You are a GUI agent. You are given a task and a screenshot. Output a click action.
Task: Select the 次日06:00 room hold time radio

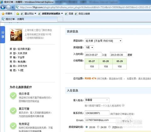coord(109,127)
